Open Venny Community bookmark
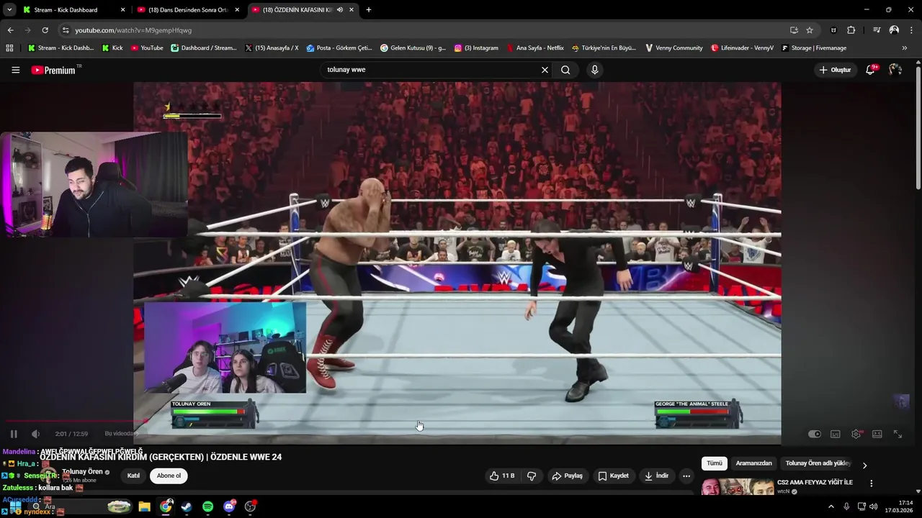This screenshot has height=518, width=922. pyautogui.click(x=674, y=48)
